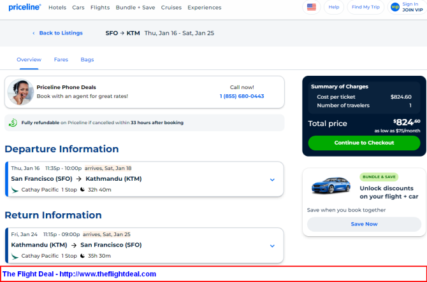Image resolution: width=427 pixels, height=282 pixels.
Task: Click the green refundable dollar icon
Action: pos(13,123)
